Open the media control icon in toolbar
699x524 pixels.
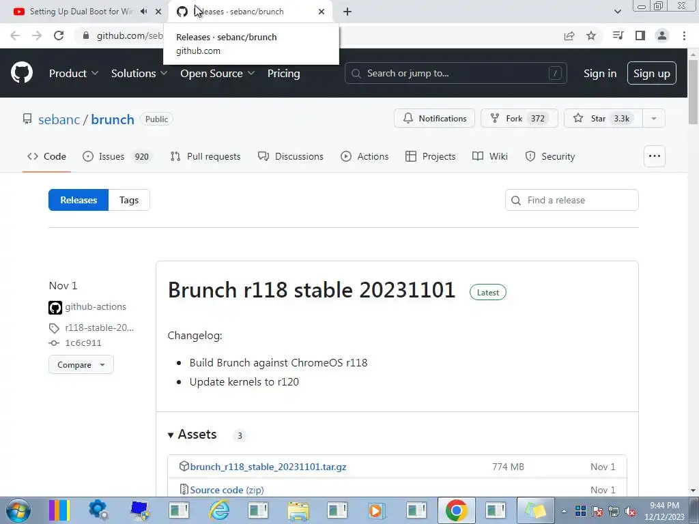pyautogui.click(x=618, y=35)
